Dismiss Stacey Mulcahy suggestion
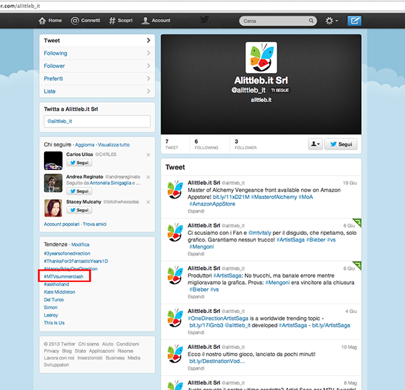This screenshot has width=405, height=390. (x=148, y=202)
